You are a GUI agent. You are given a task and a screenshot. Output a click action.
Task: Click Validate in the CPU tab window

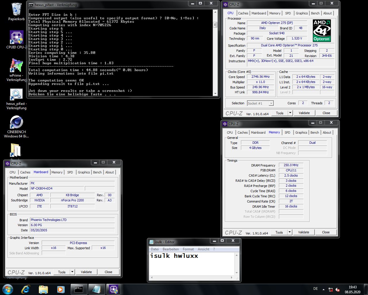(304, 113)
